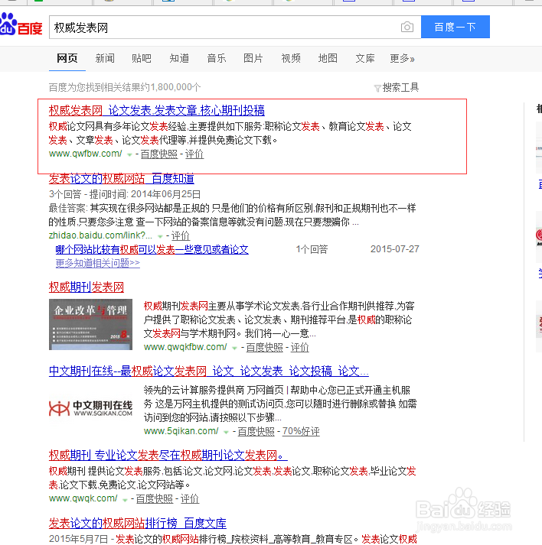
Task: Open 百度快照 for www.qwqkfbw.com result
Action: coord(265,347)
